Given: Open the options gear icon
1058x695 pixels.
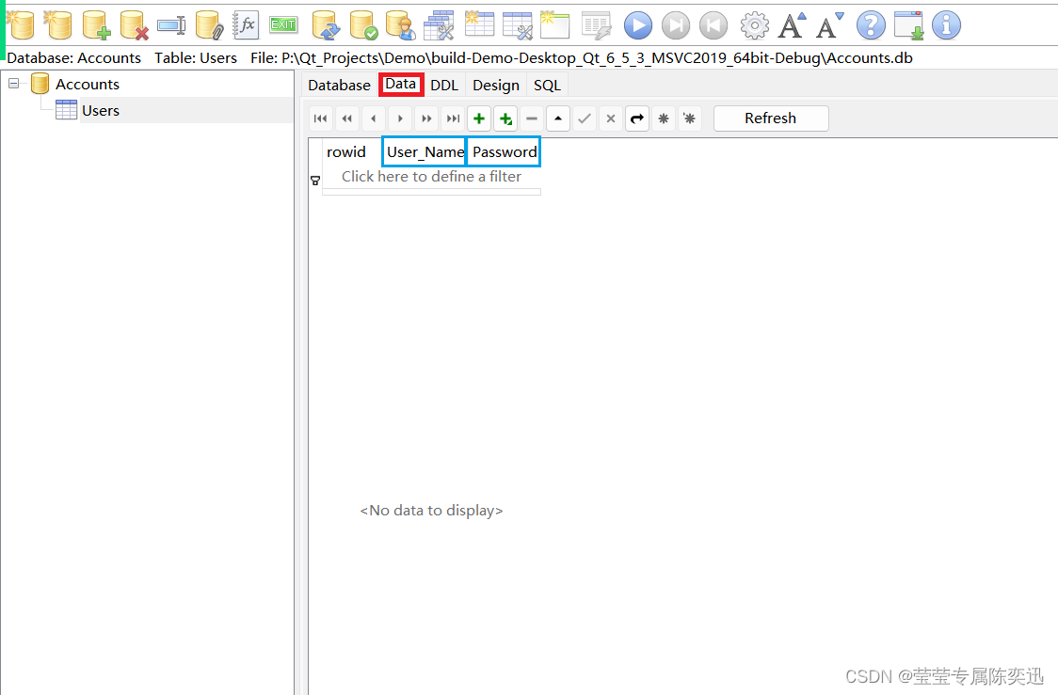Looking at the screenshot, I should coord(754,25).
